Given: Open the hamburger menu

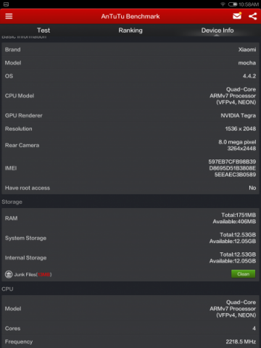Looking at the screenshot, I should click(x=9, y=16).
